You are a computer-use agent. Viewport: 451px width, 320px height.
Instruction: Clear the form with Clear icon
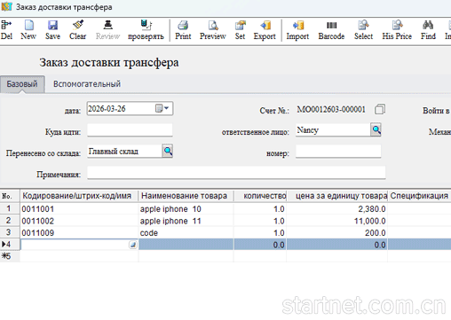pos(78,29)
